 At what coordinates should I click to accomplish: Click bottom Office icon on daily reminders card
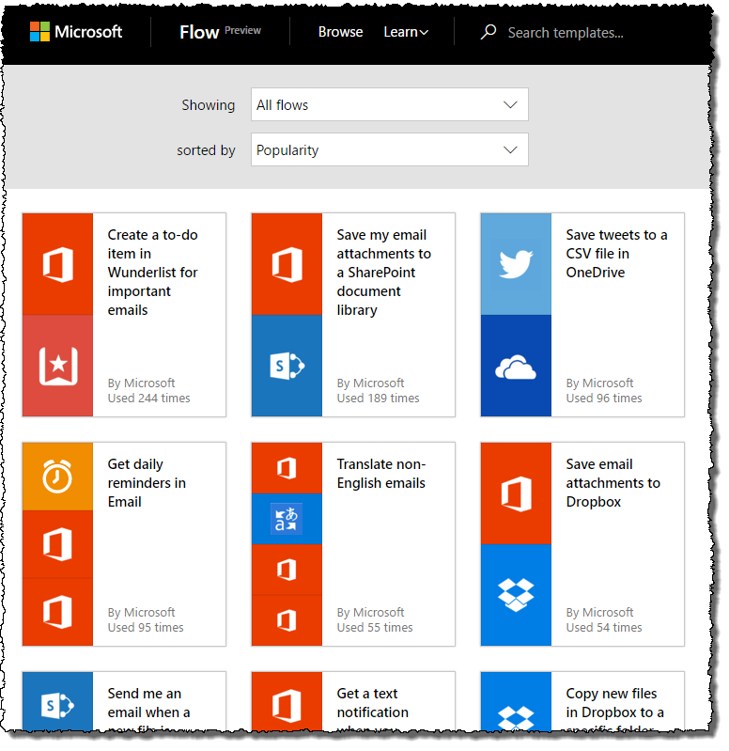click(58, 612)
